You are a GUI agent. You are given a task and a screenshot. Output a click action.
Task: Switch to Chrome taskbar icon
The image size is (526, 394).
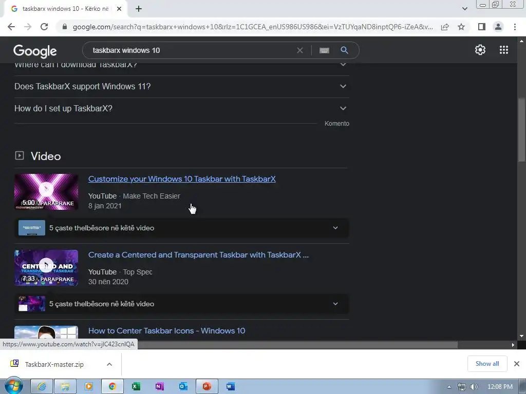112,387
